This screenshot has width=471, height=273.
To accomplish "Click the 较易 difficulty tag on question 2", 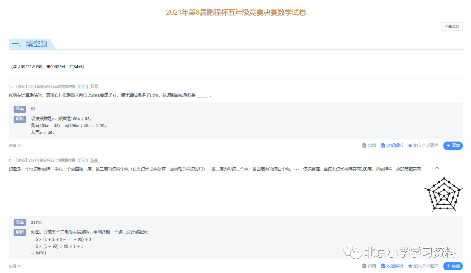I will click(x=94, y=160).
